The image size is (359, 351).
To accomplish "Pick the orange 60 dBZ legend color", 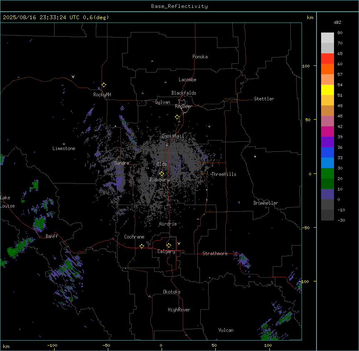I will 327,69.
